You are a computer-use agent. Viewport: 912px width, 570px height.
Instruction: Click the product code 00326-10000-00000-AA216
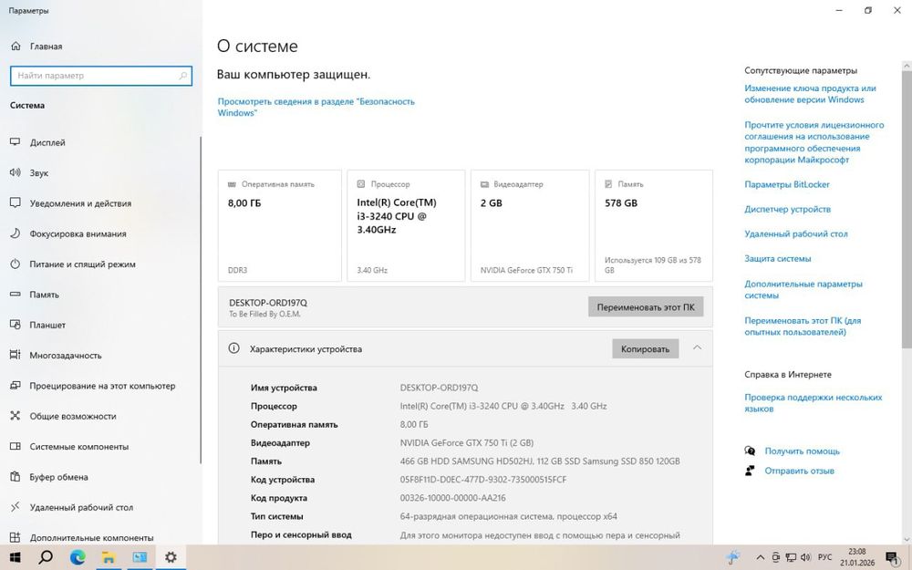coord(452,498)
